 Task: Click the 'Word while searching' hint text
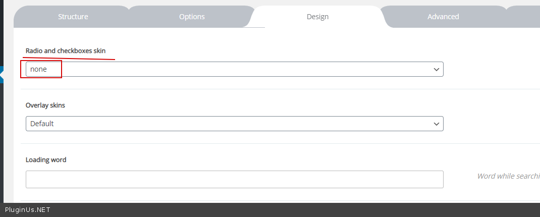click(x=508, y=176)
